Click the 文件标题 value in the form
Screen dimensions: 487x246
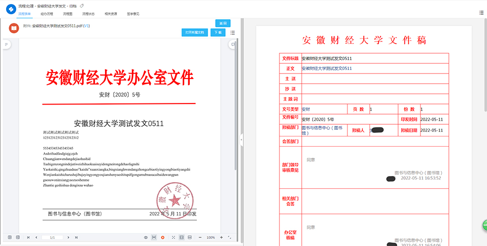click(327, 58)
